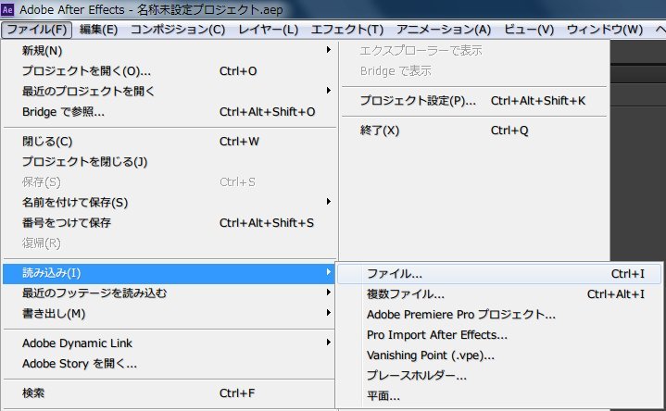
Task: Open the ビュー(V) menu
Action: click(x=529, y=30)
